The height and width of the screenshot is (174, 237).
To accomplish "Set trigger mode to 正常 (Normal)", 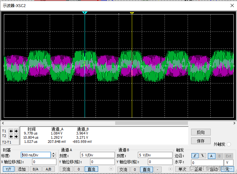I will [x=198, y=169].
